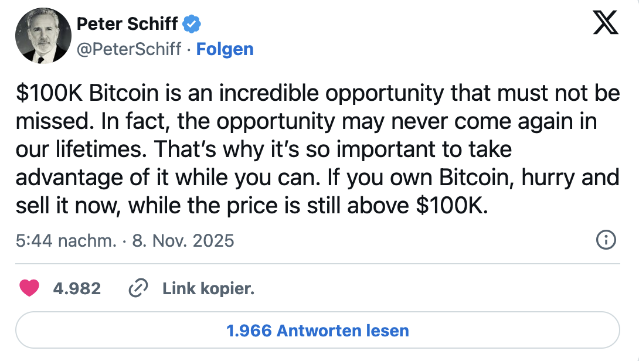Image resolution: width=639 pixels, height=361 pixels.
Task: Expand tweet details via the timestamp
Action: click(123, 240)
